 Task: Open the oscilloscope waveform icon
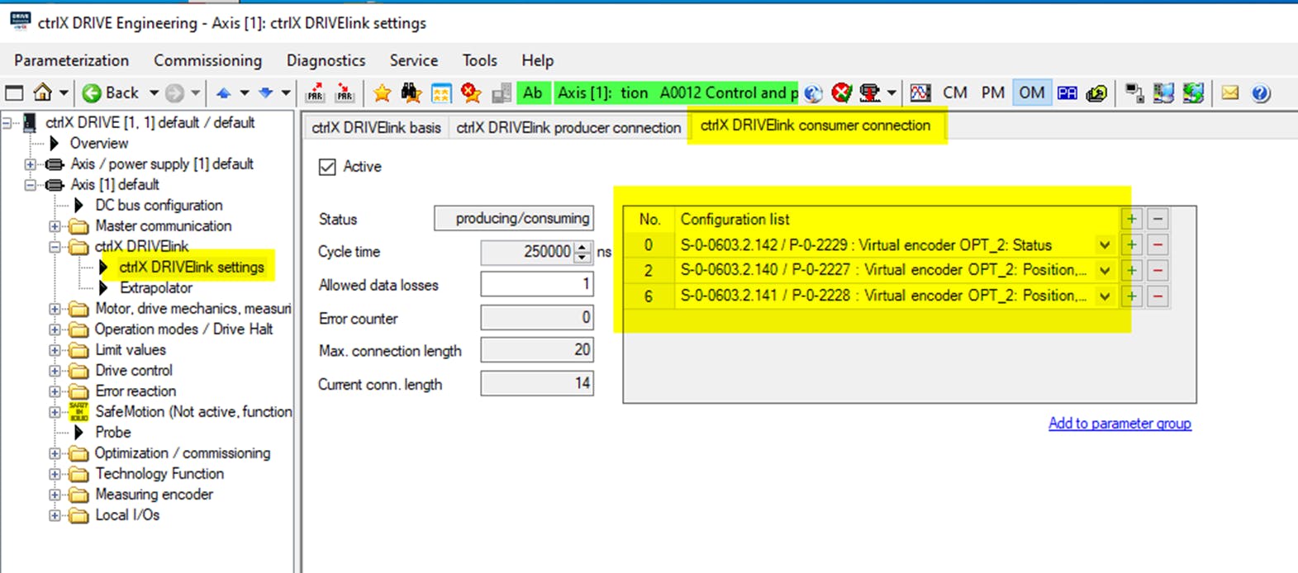point(920,92)
